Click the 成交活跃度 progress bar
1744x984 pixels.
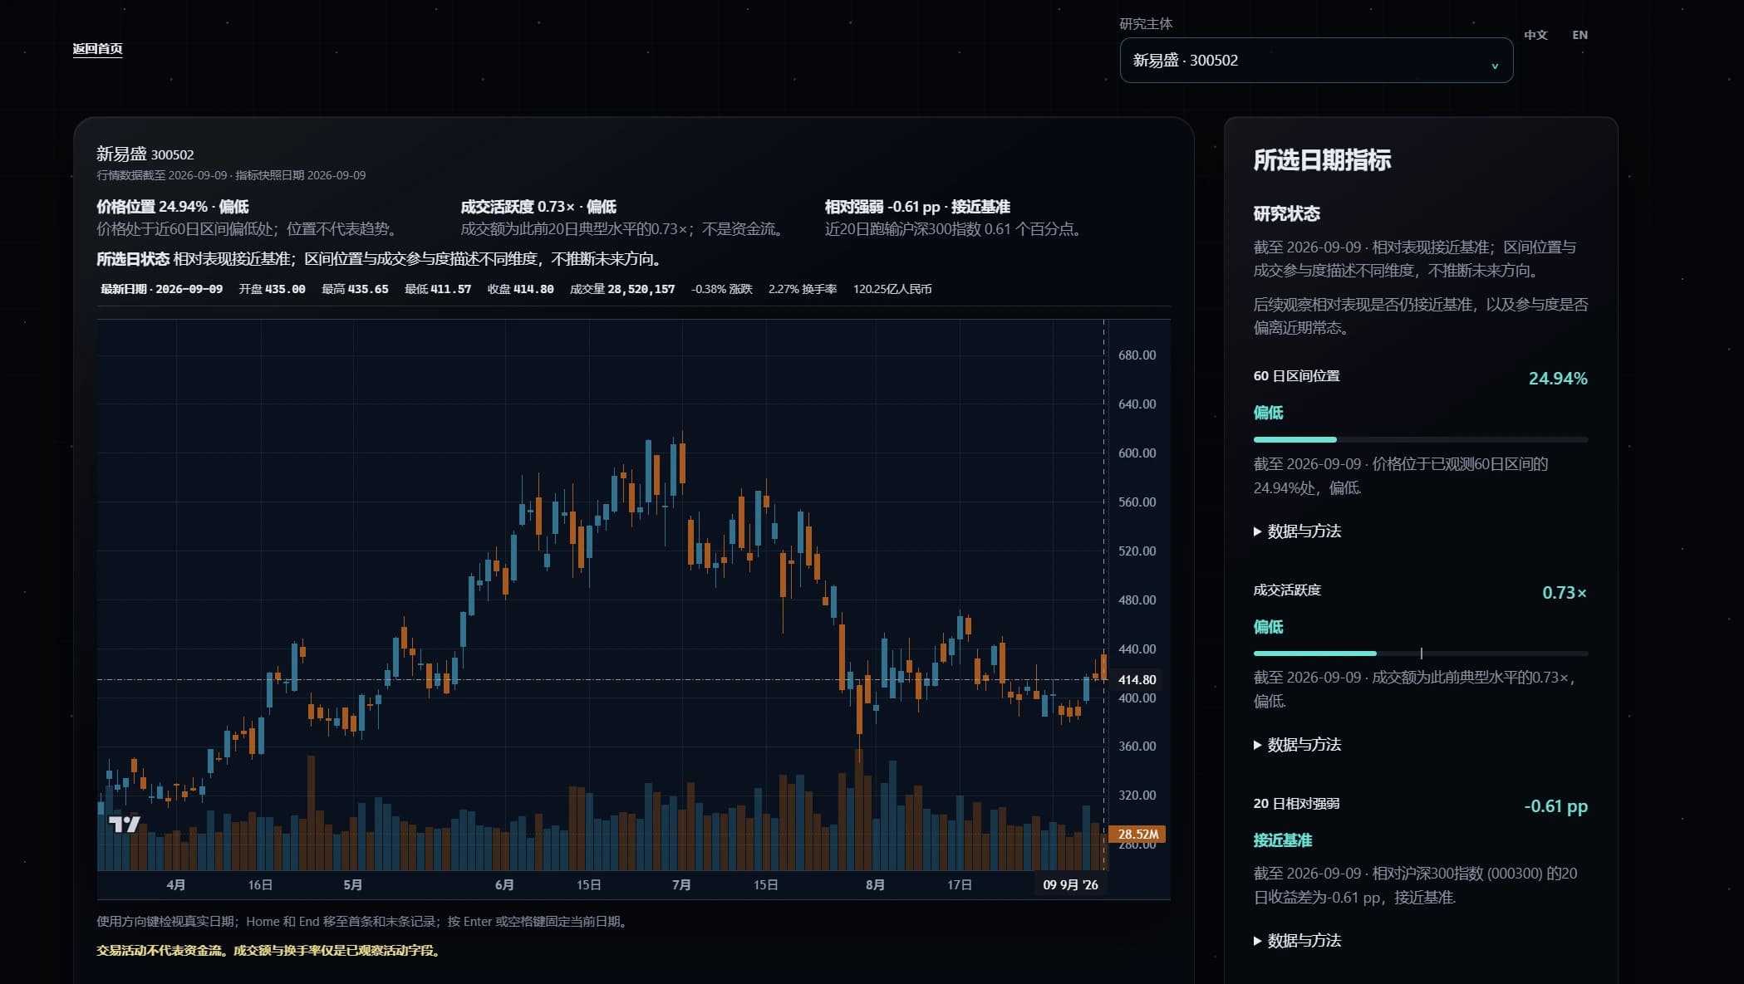(1420, 654)
